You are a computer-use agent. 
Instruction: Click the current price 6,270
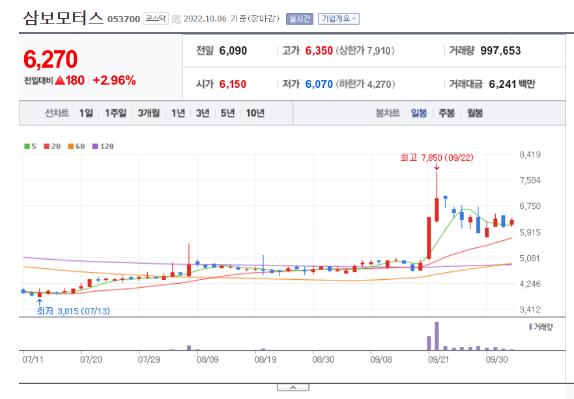[51, 59]
